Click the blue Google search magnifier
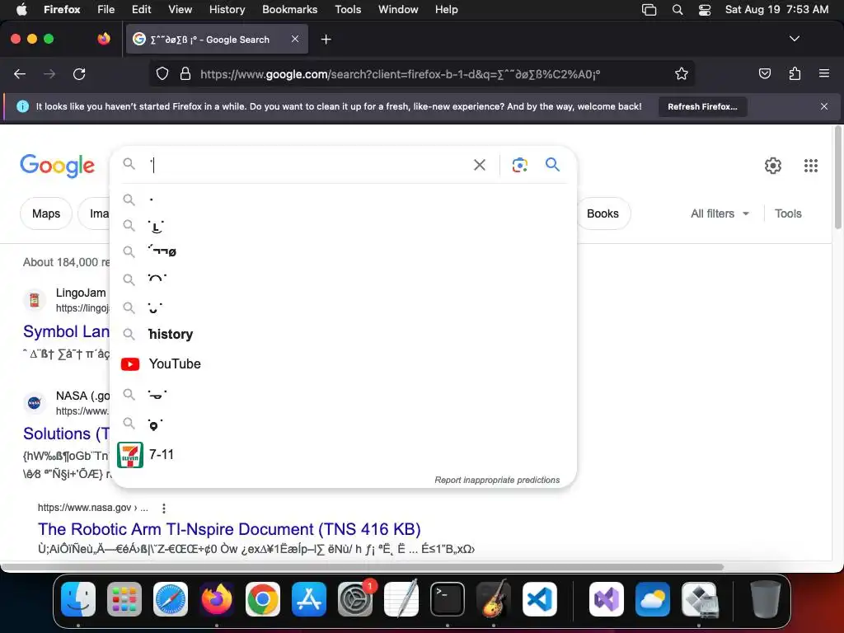Screen dimensions: 844x633 point(552,164)
